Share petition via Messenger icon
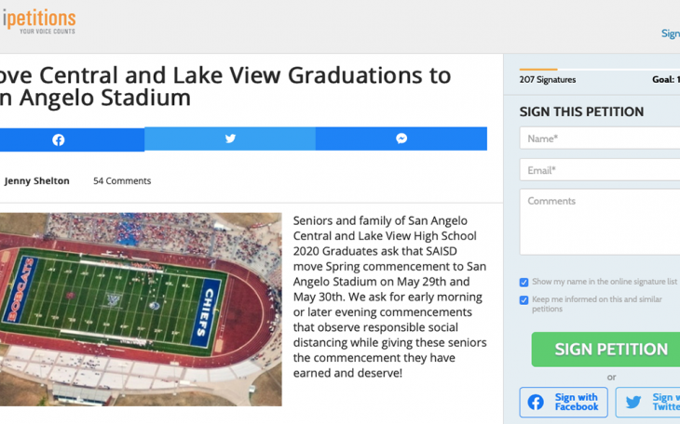The height and width of the screenshot is (424, 680). [x=401, y=139]
